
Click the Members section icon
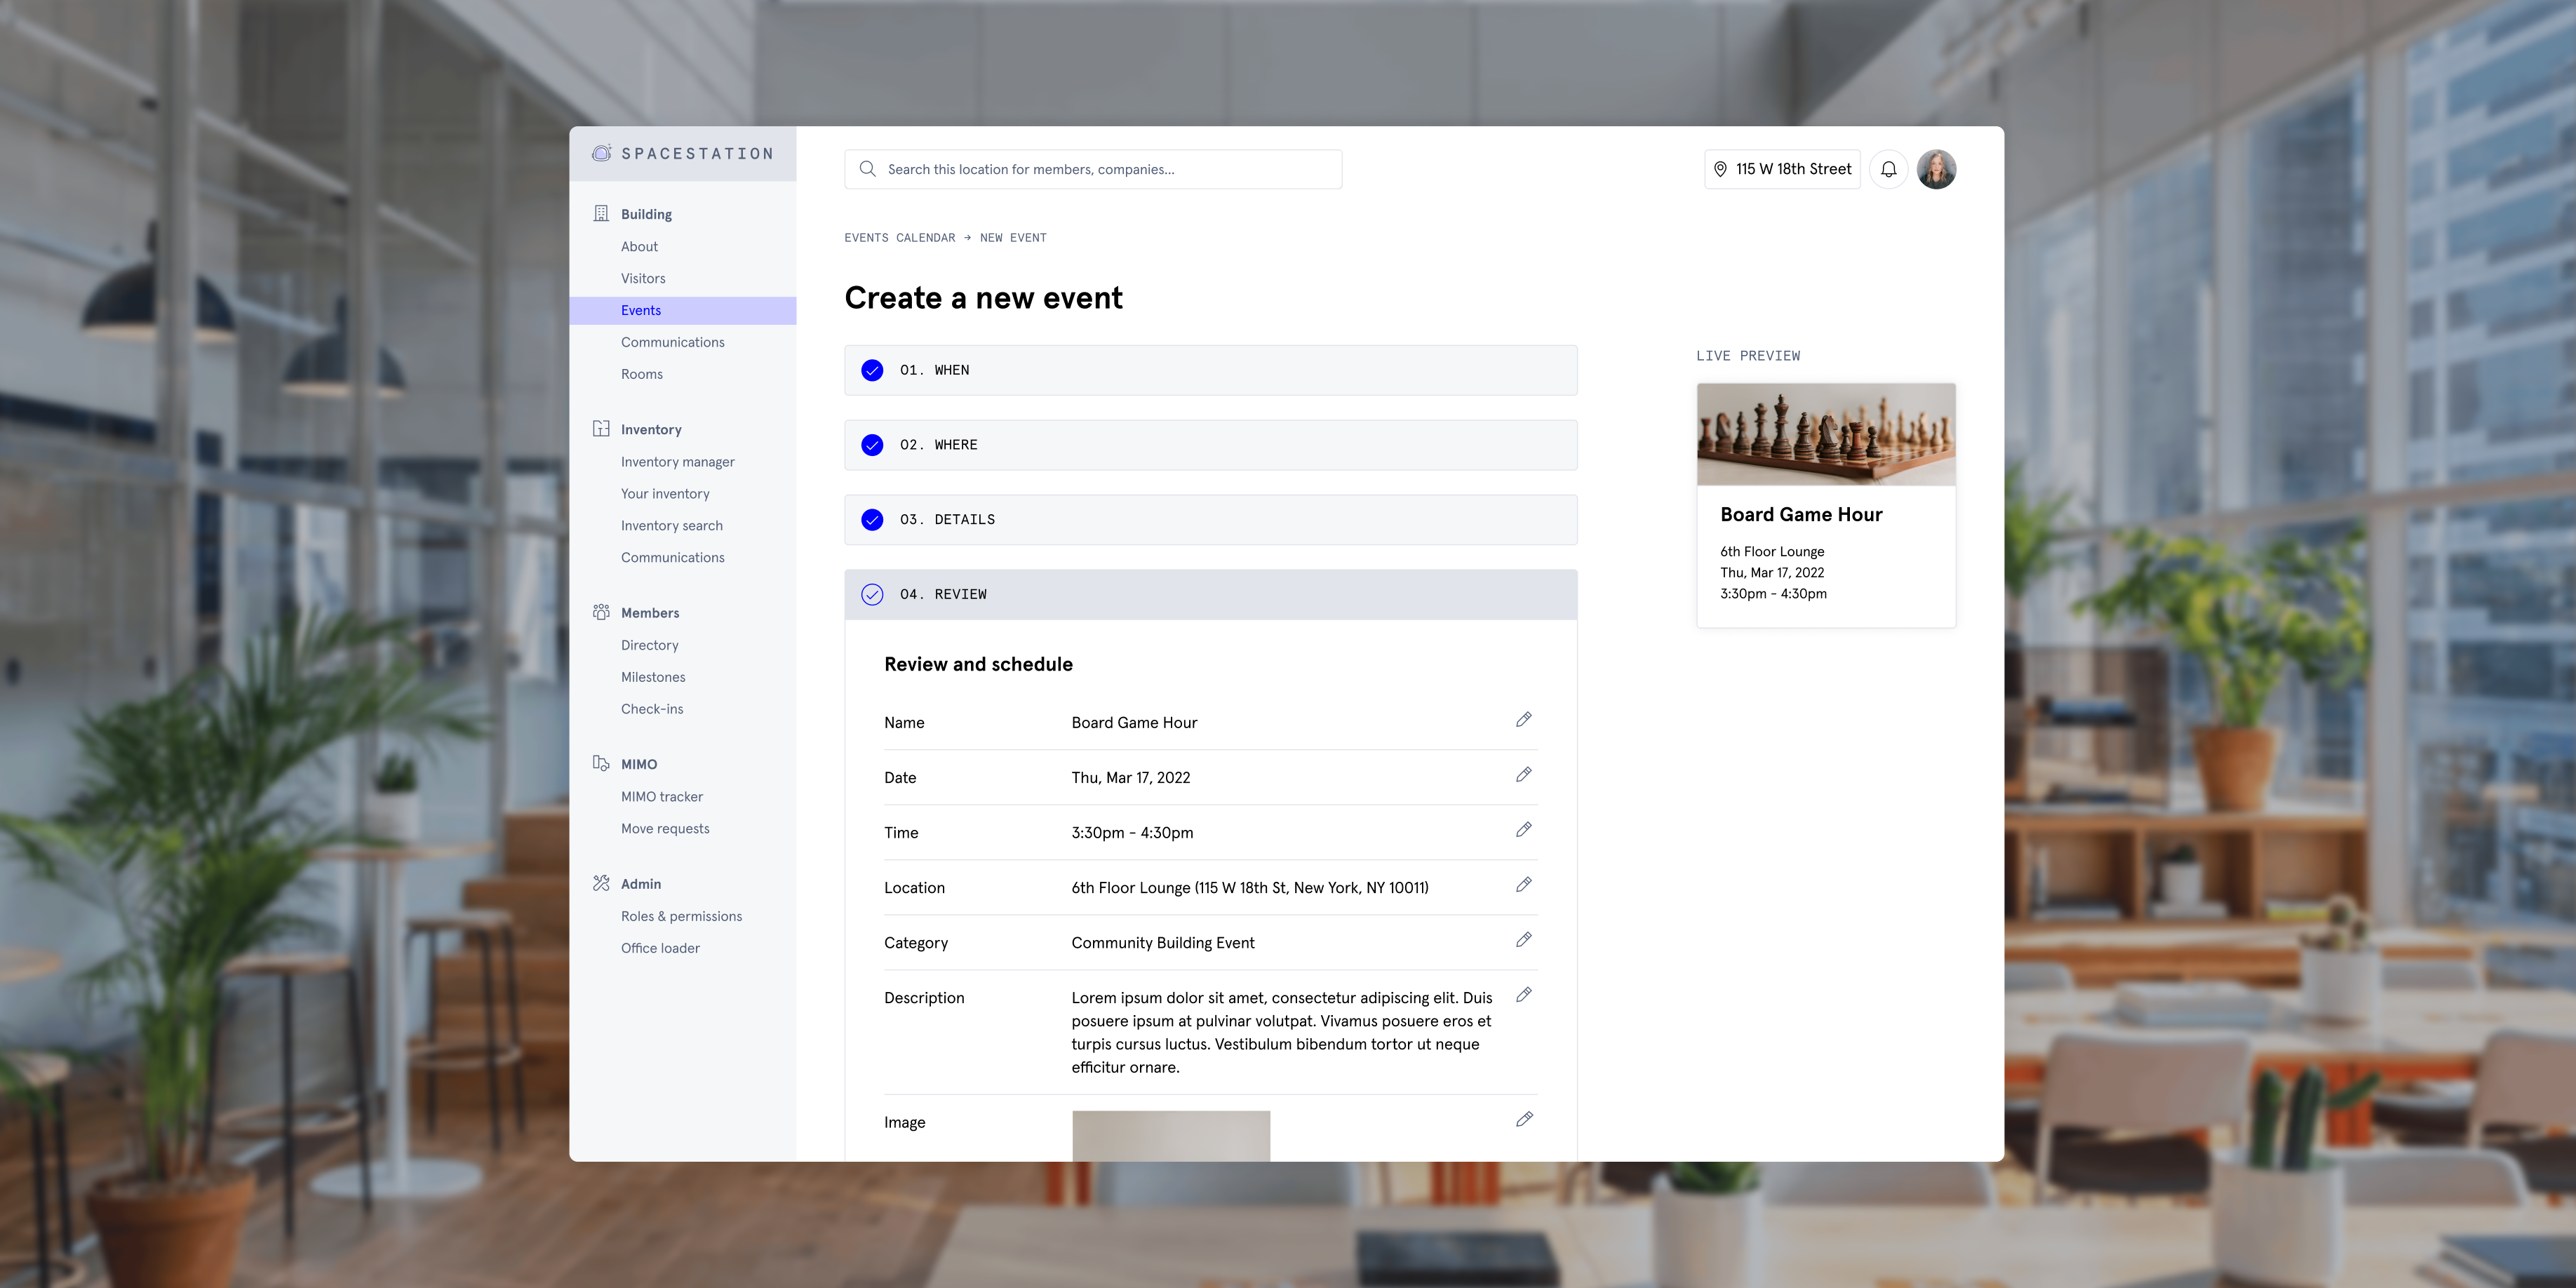[601, 612]
